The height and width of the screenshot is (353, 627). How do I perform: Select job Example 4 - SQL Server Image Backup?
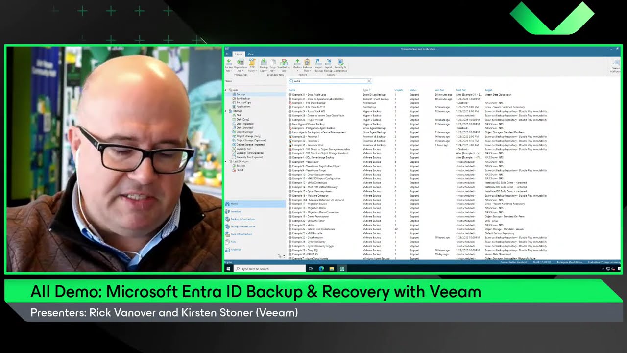click(x=311, y=157)
